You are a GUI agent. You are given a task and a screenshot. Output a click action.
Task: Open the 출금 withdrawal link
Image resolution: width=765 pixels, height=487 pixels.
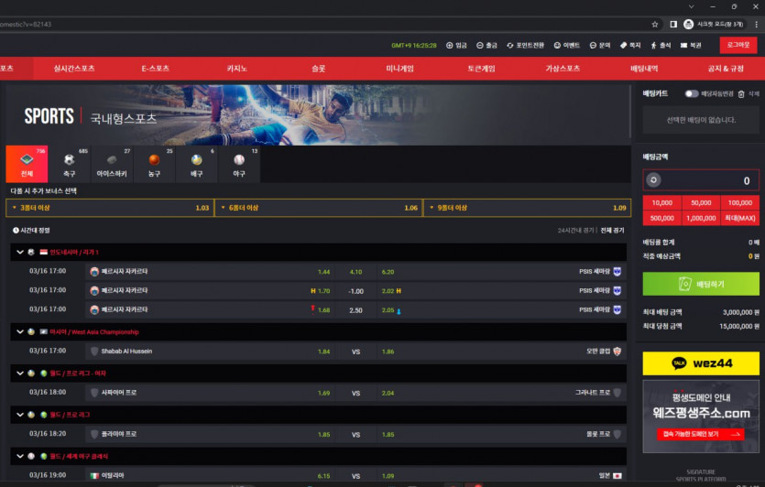click(x=486, y=46)
